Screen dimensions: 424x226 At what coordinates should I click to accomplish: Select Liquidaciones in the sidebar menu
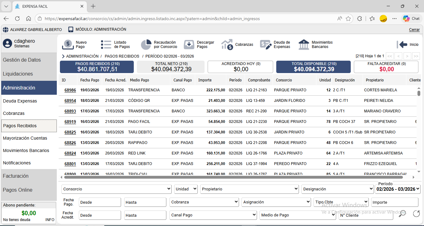(18, 74)
